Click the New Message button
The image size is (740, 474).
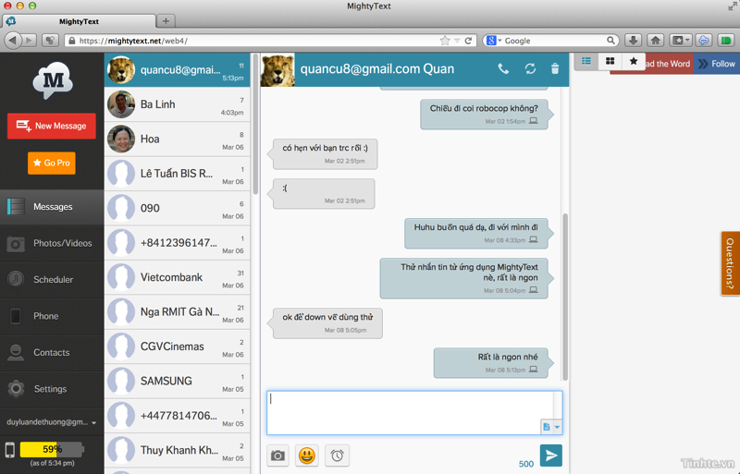pos(52,126)
